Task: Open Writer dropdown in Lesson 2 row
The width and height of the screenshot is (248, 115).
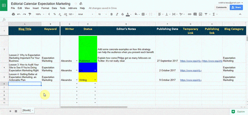Action: [x=77, y=61]
